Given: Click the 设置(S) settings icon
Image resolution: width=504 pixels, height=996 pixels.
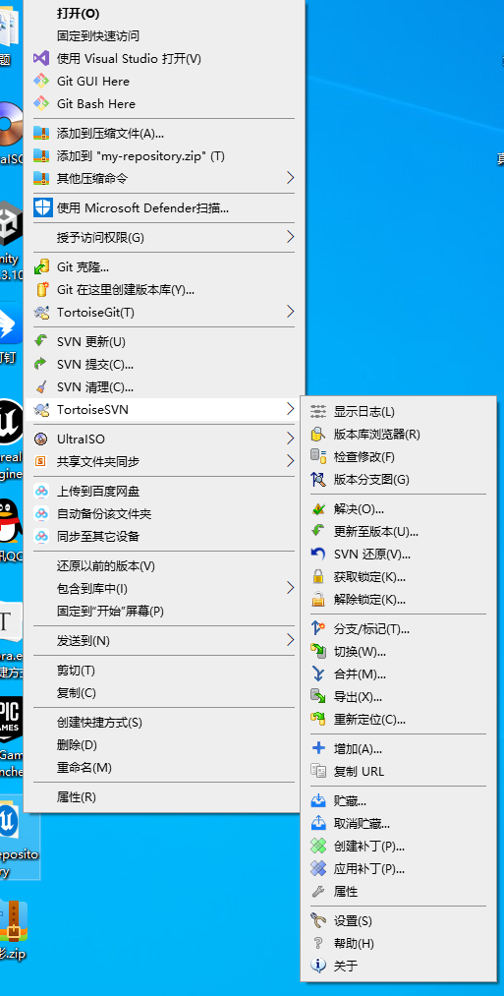Looking at the screenshot, I should click(x=317, y=921).
